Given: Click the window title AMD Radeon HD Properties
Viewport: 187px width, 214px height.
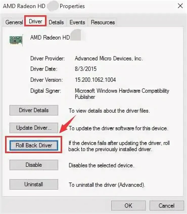Looking at the screenshot, I should (44, 6).
